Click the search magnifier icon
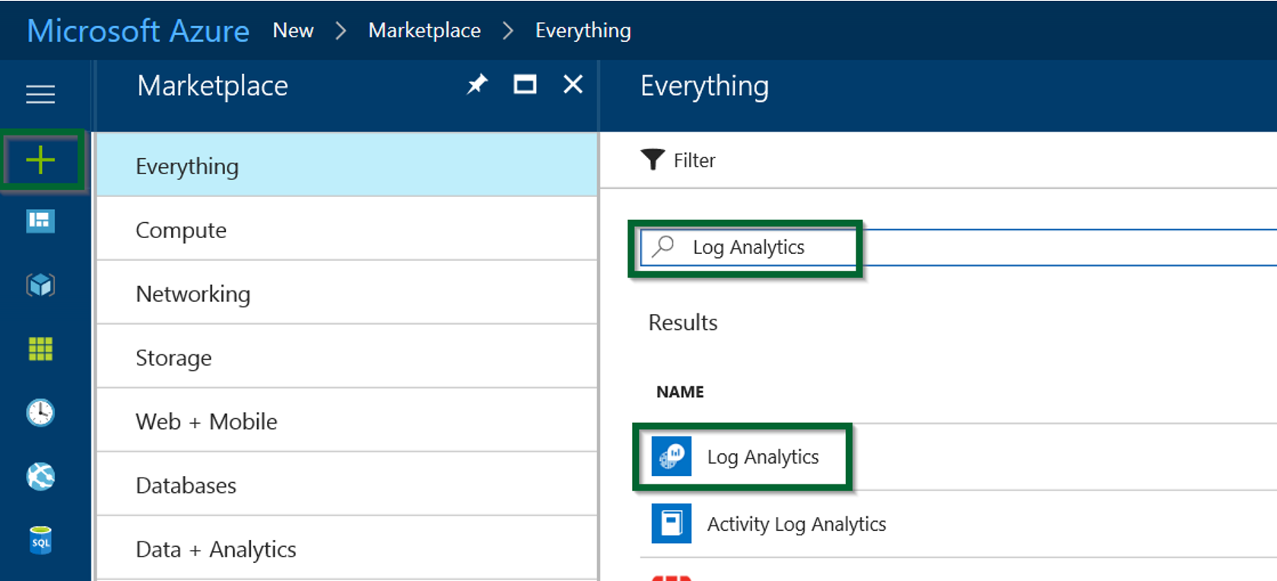Image resolution: width=1277 pixels, height=581 pixels. tap(664, 246)
